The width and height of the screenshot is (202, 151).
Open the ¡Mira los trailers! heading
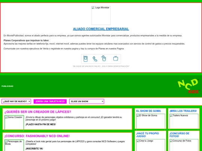click(x=183, y=111)
